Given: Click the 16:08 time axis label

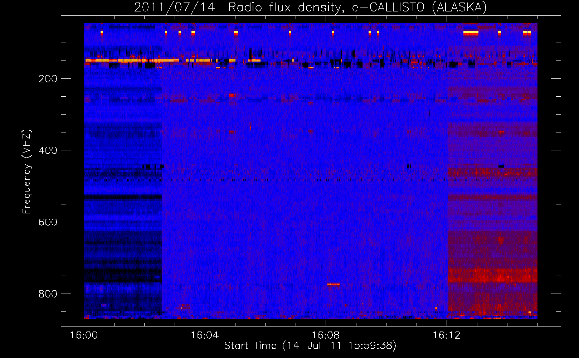Looking at the screenshot, I should coord(326,335).
